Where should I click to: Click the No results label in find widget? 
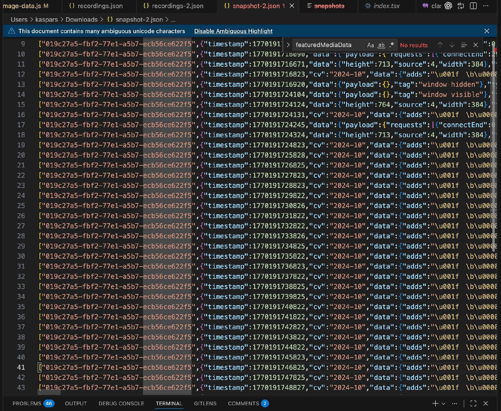414,45
